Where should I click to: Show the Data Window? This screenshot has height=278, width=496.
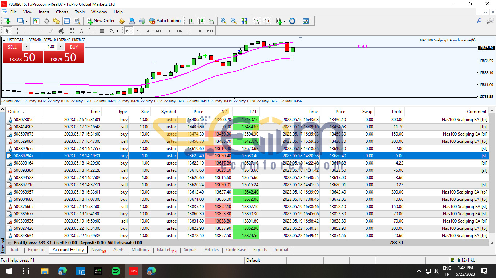coord(47,21)
